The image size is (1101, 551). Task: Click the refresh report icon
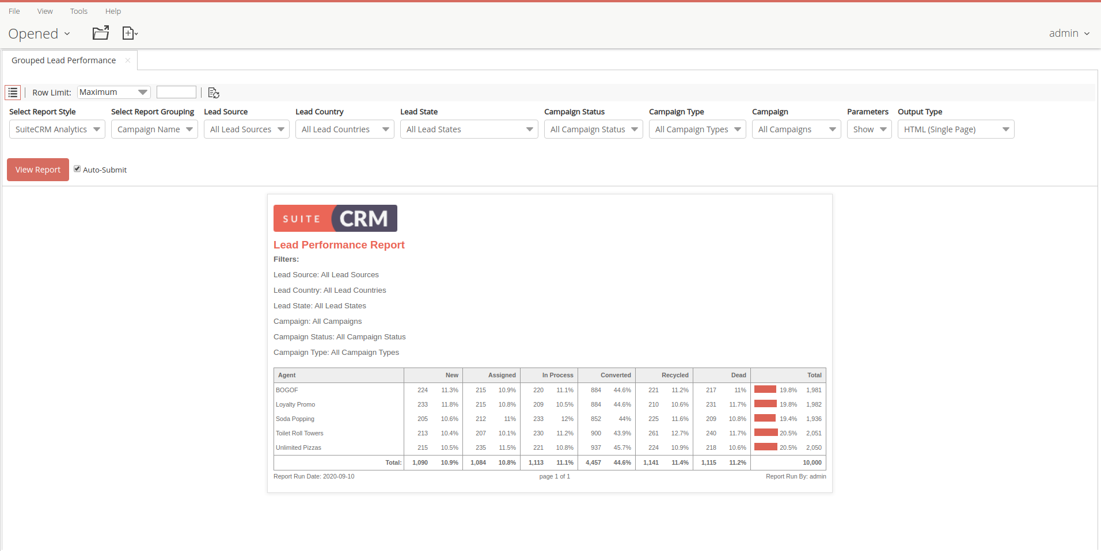(214, 93)
